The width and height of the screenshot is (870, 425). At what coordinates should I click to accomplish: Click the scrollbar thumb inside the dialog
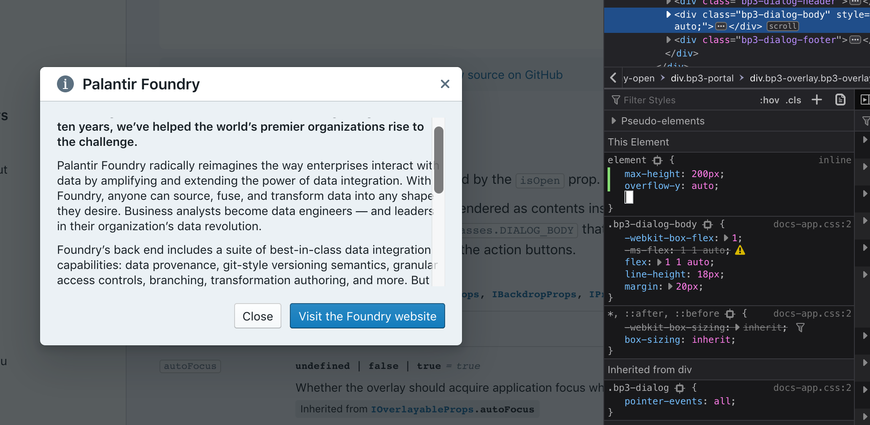point(438,160)
